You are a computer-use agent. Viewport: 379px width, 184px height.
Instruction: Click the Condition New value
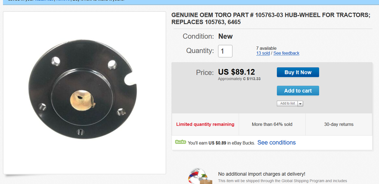coord(225,36)
